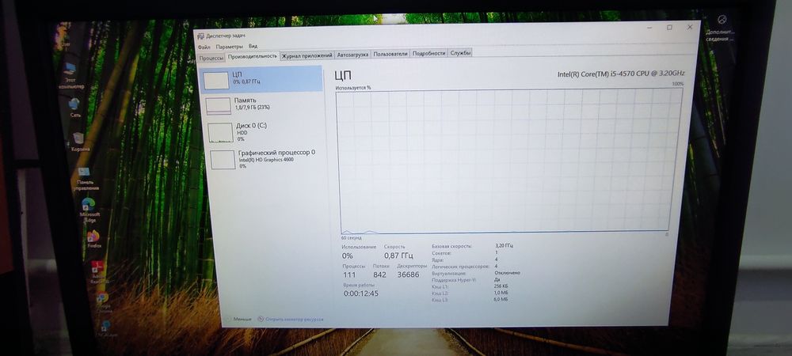Select the Диск 0 (C:) item
Image resolution: width=792 pixels, height=356 pixels.
tap(265, 131)
